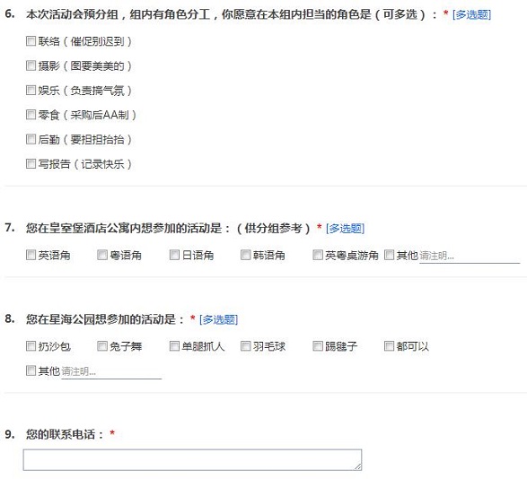The height and width of the screenshot is (479, 527).
Task: Tick the 后勤（要担担抬抬）checkbox
Action: tap(31, 139)
